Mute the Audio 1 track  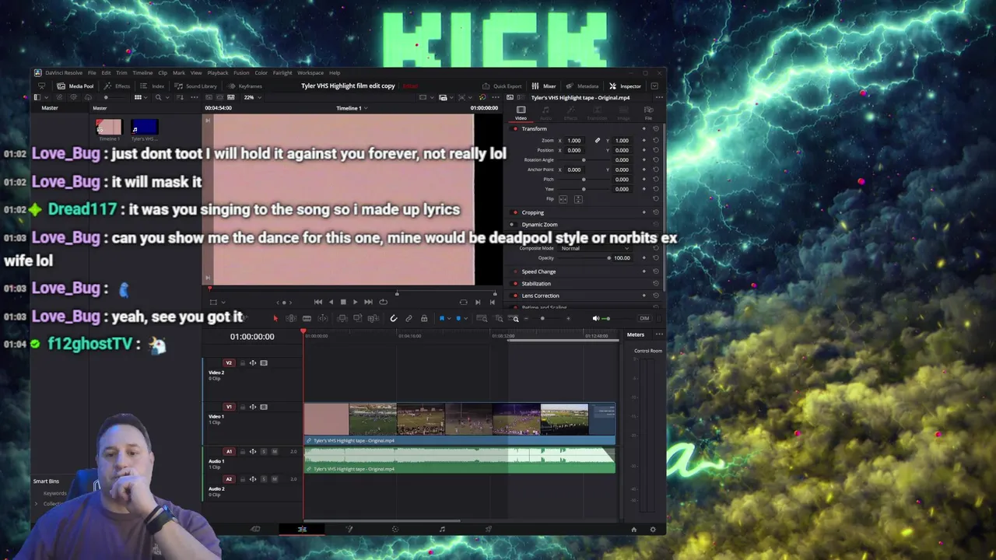pos(274,452)
